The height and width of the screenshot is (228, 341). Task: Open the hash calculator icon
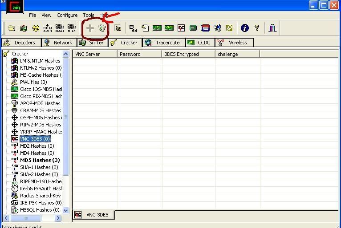193,28
